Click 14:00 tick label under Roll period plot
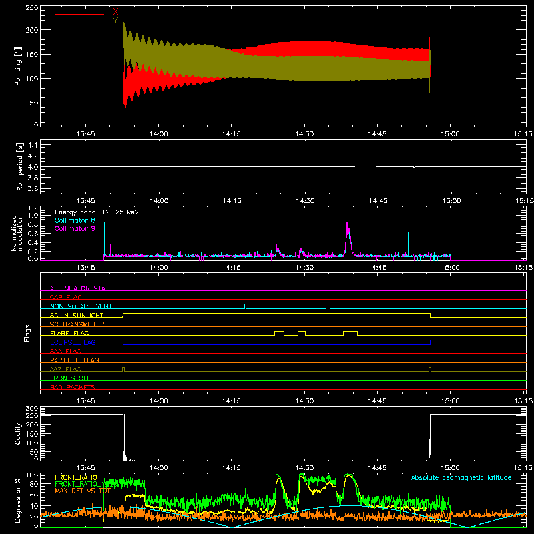This screenshot has height=534, width=534. coord(159,201)
